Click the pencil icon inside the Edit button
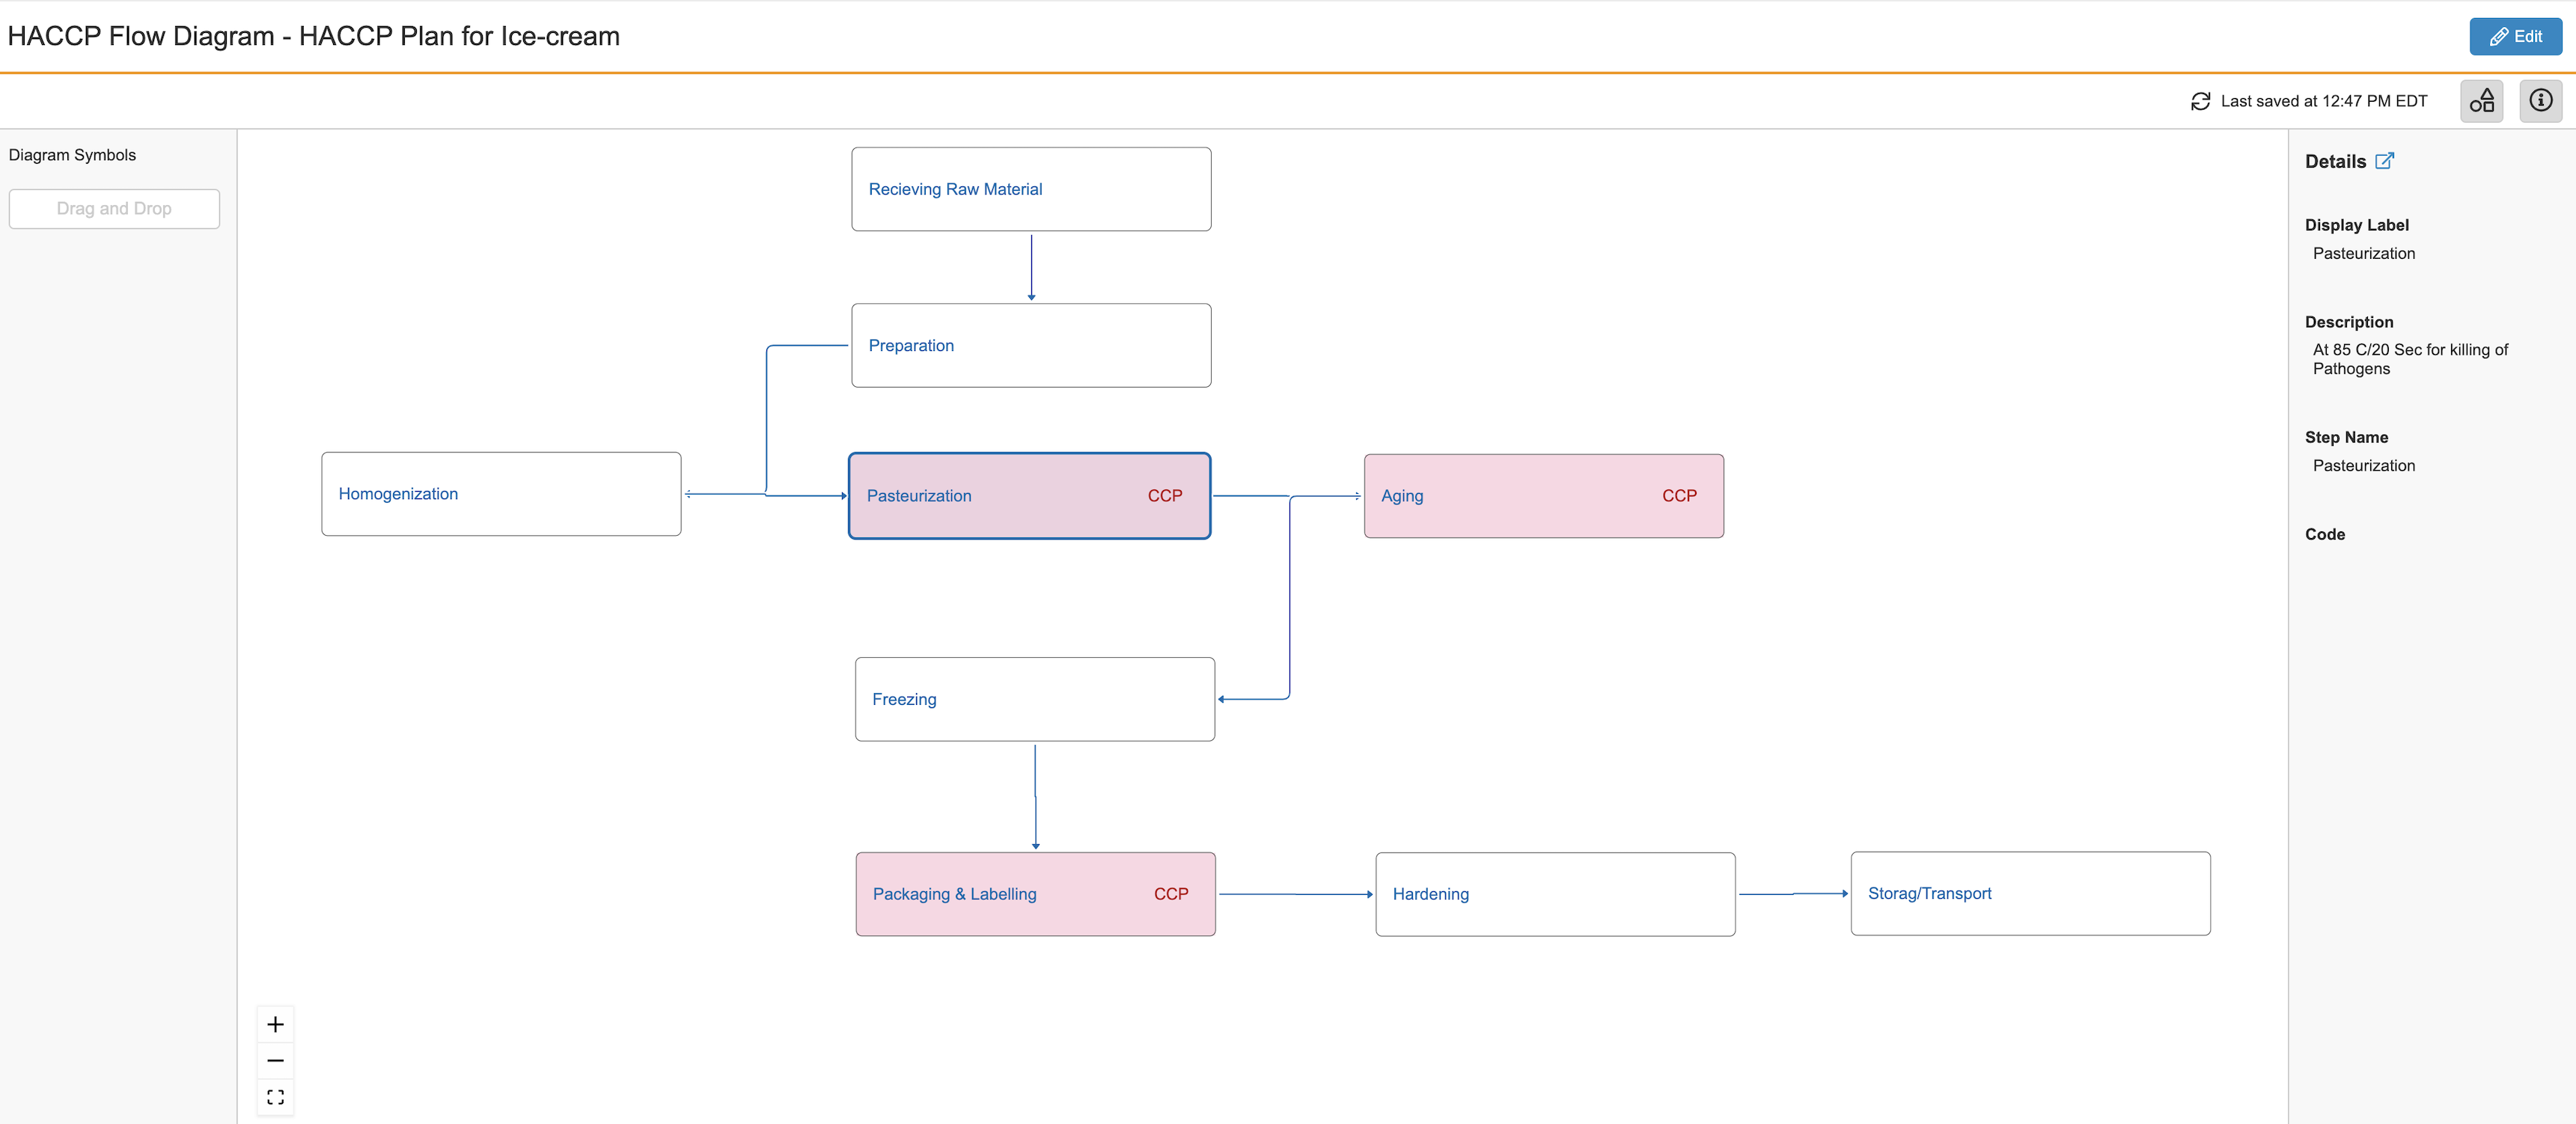 pos(2501,36)
